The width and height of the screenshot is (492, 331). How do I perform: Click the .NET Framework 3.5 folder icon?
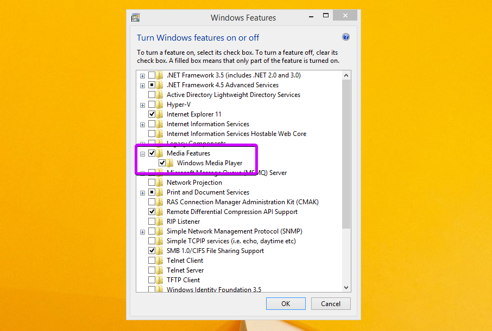(160, 75)
